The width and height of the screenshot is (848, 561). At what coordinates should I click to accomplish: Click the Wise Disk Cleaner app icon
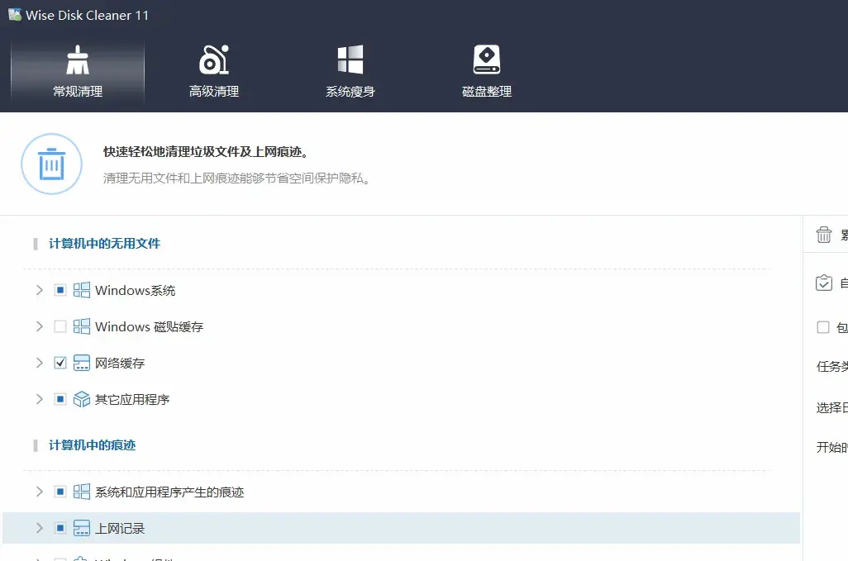[x=15, y=15]
